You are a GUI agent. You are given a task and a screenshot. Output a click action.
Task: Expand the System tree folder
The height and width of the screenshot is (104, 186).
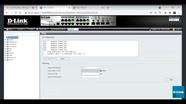(5, 40)
